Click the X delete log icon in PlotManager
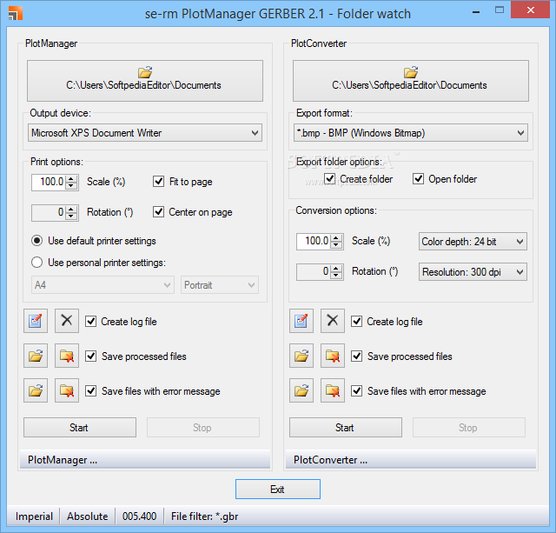This screenshot has height=533, width=556. pyautogui.click(x=67, y=321)
